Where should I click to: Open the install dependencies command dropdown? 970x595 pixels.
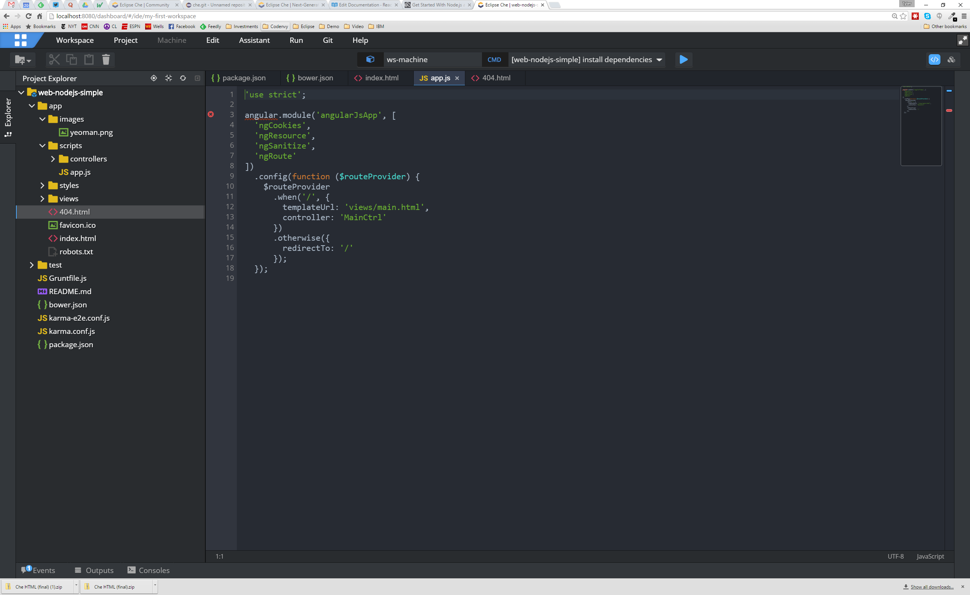point(659,60)
